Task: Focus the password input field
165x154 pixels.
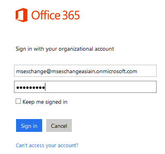Action: pyautogui.click(x=85, y=87)
